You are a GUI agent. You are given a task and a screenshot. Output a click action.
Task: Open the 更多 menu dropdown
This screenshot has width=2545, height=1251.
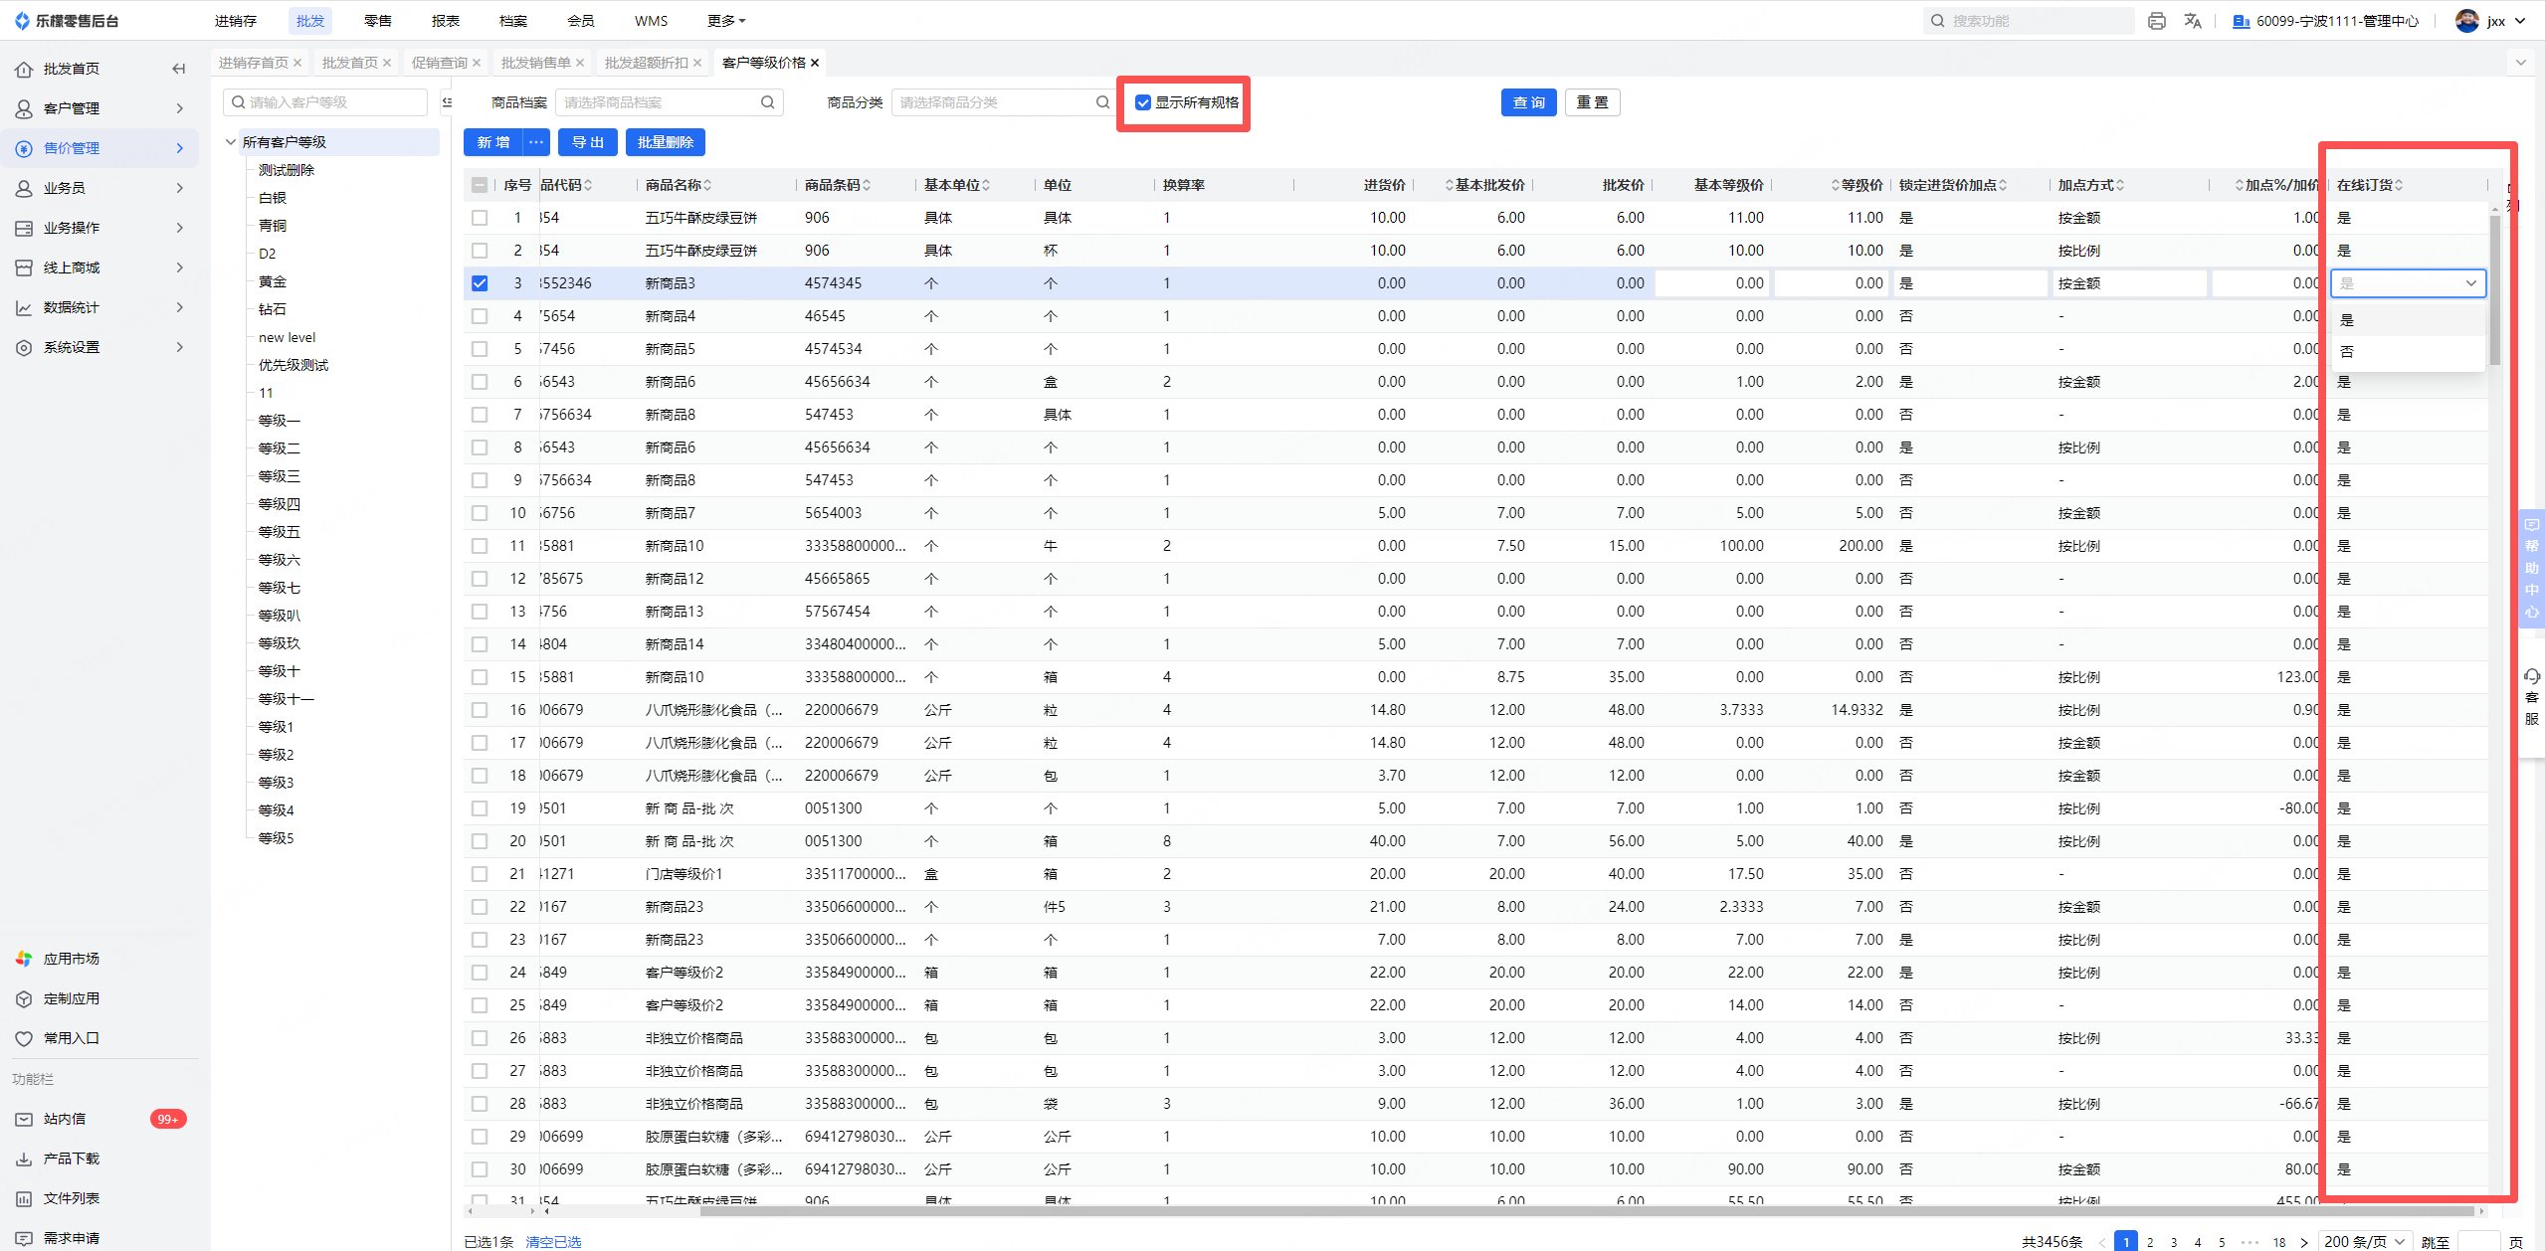725,21
